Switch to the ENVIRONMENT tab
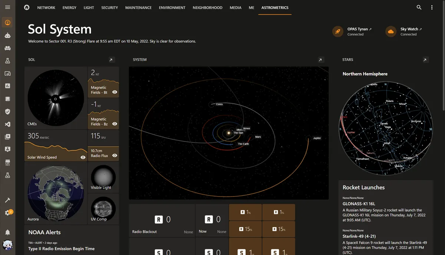 pyautogui.click(x=172, y=7)
